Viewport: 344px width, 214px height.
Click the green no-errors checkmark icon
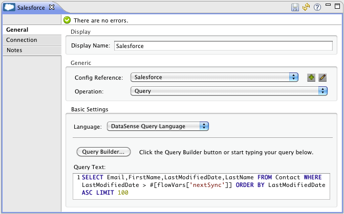tap(67, 20)
